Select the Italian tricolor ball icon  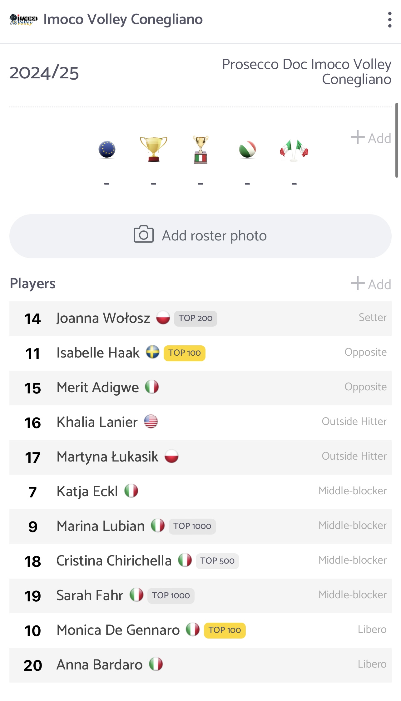click(247, 149)
